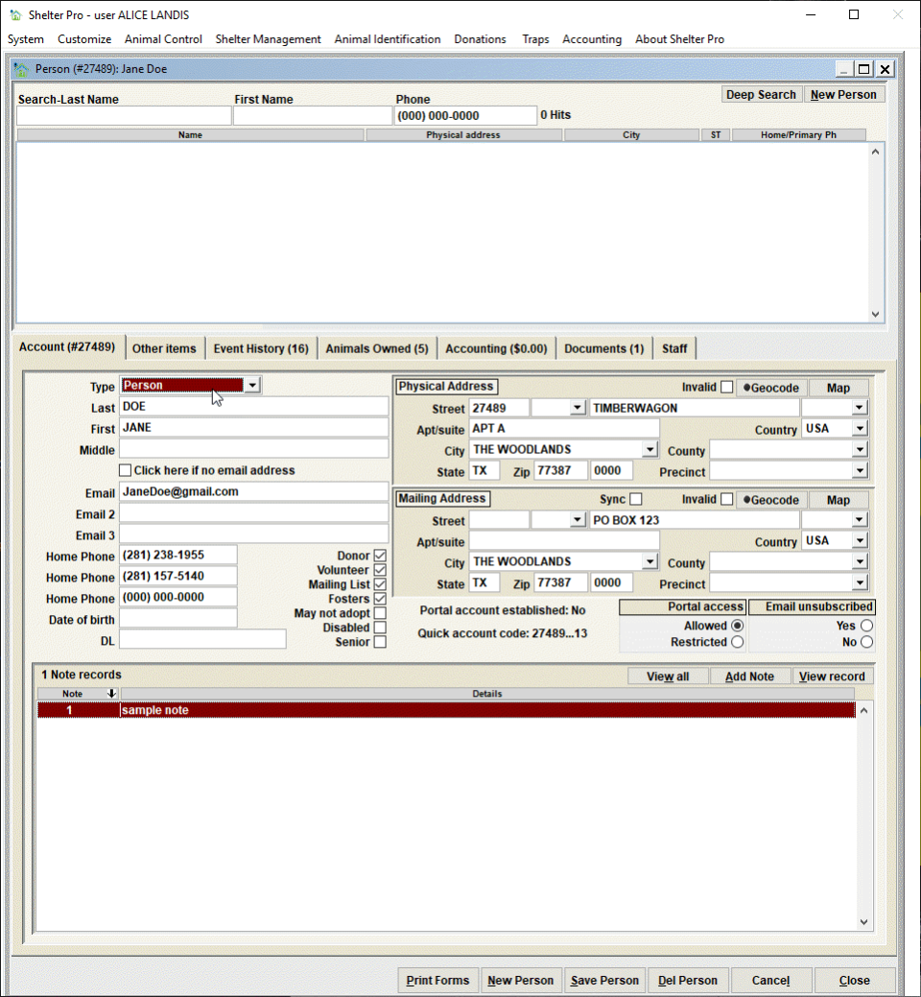The height and width of the screenshot is (997, 921).
Task: Click the Shelter Pro app icon in title bar
Action: (x=14, y=15)
